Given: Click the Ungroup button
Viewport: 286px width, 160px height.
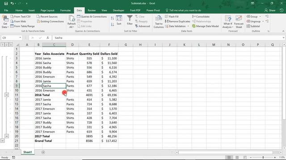Looking at the screenshot, I should [x=253, y=21].
